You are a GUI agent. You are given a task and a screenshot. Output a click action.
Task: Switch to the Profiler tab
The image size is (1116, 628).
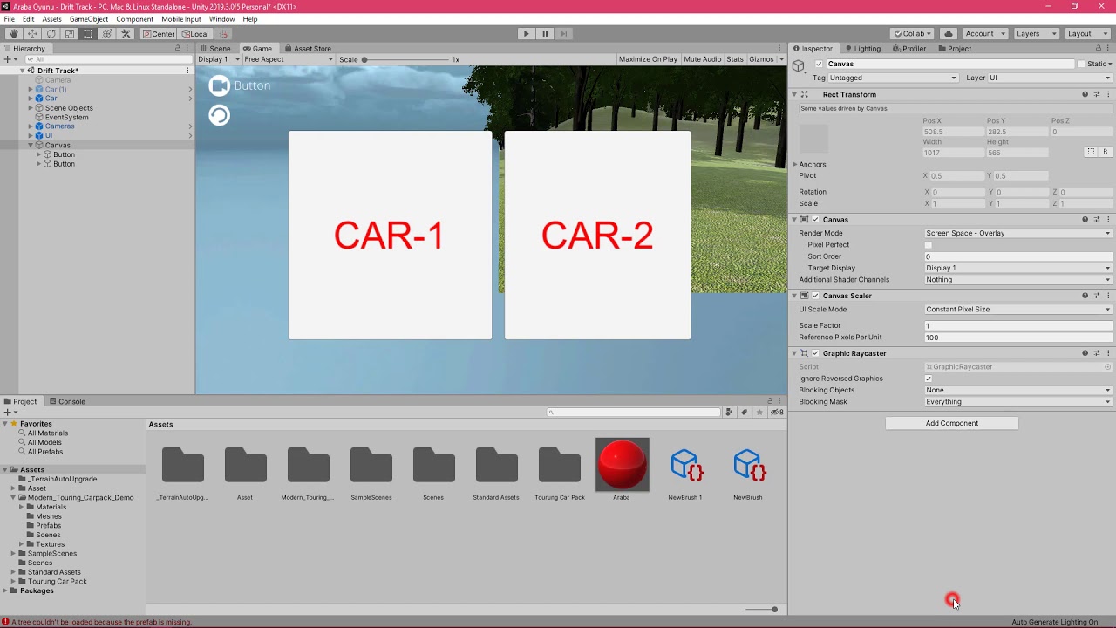908,49
